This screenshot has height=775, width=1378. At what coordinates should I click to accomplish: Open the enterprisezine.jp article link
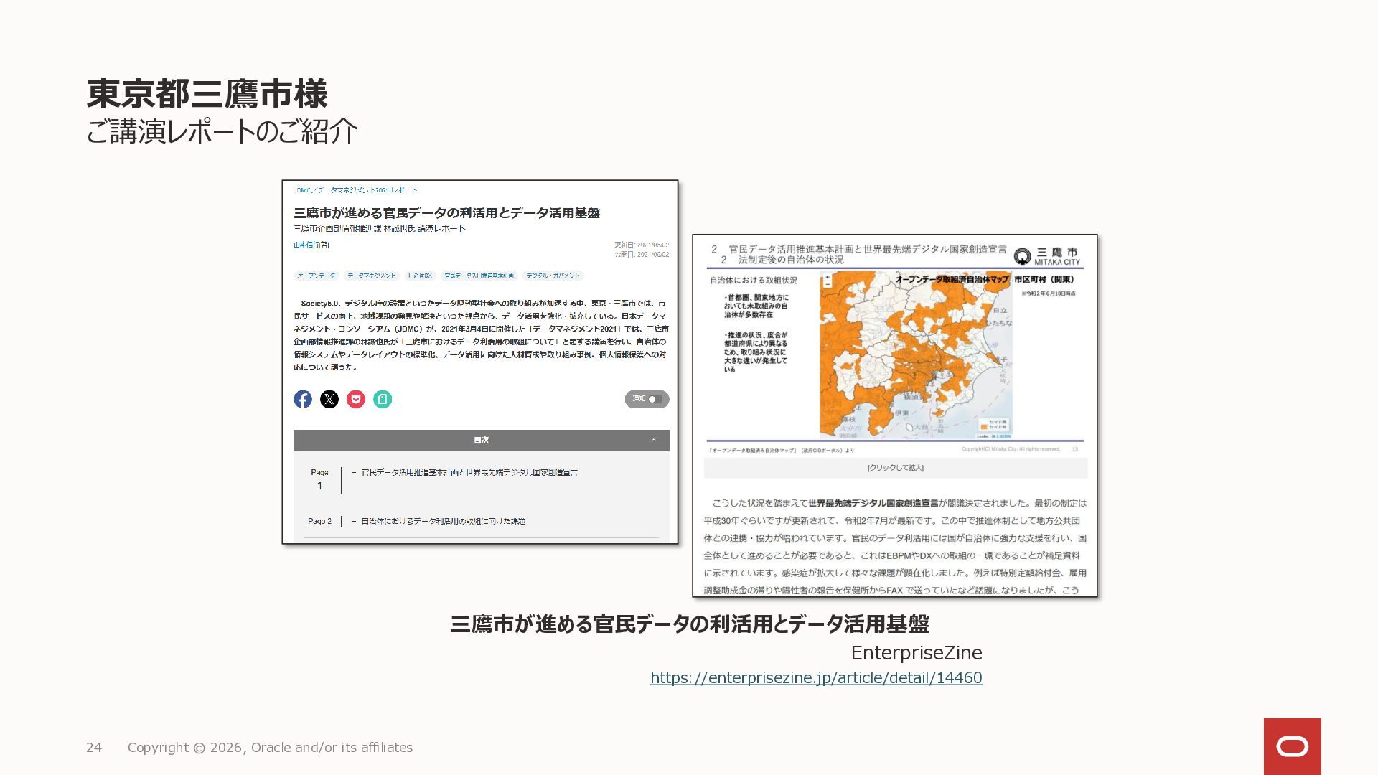[816, 677]
